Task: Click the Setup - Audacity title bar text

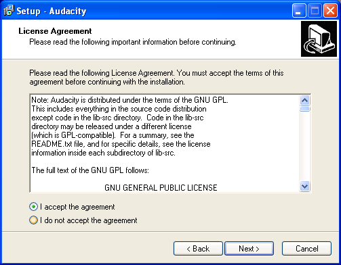Action: (x=52, y=11)
